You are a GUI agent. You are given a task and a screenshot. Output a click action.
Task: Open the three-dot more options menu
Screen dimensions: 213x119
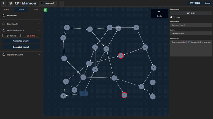pyautogui.click(x=61, y=3)
